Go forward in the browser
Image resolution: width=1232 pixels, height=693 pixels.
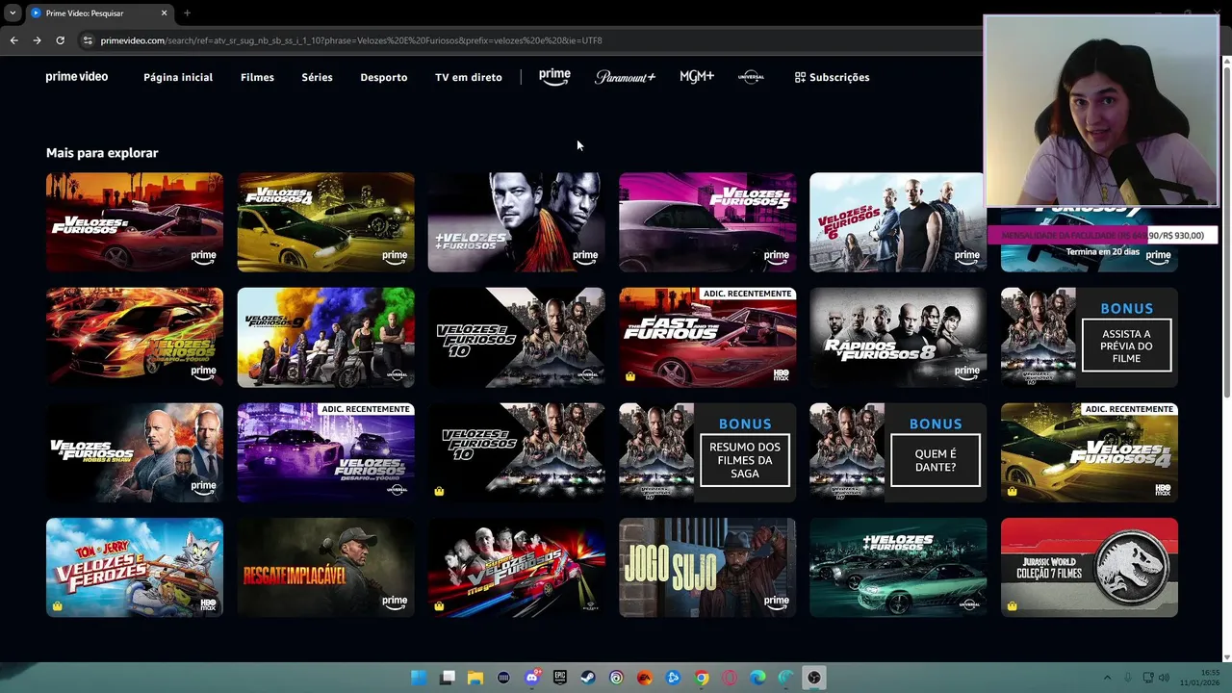[37, 40]
